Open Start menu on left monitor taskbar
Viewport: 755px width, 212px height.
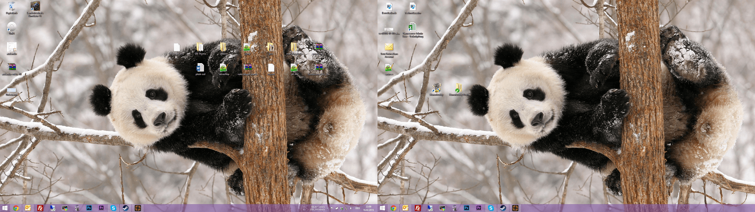pyautogui.click(x=5, y=208)
